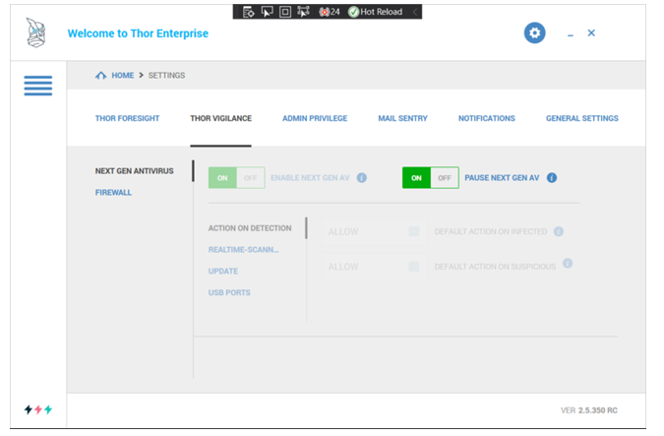Screen dimensions: 664x436
Task: Open Default Action on Suspicious dropdown
Action: (375, 267)
